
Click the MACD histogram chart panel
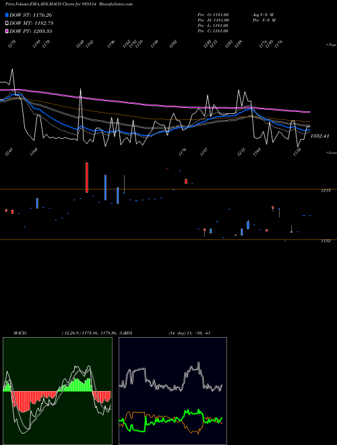(57, 391)
